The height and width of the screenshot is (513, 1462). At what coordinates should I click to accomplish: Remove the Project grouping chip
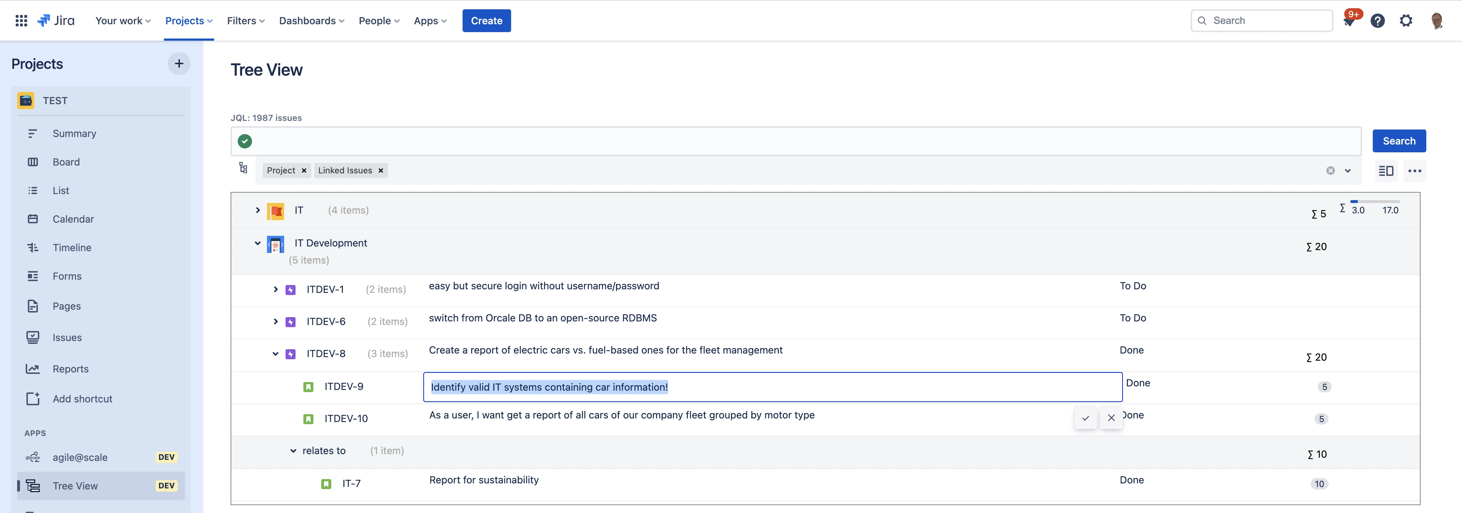click(x=304, y=170)
